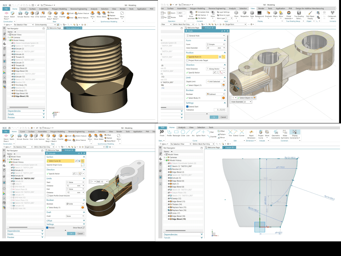This screenshot has height=256, width=341.
Task: Click the 10.02.prt document tab
Action: pyautogui.click(x=207, y=28)
